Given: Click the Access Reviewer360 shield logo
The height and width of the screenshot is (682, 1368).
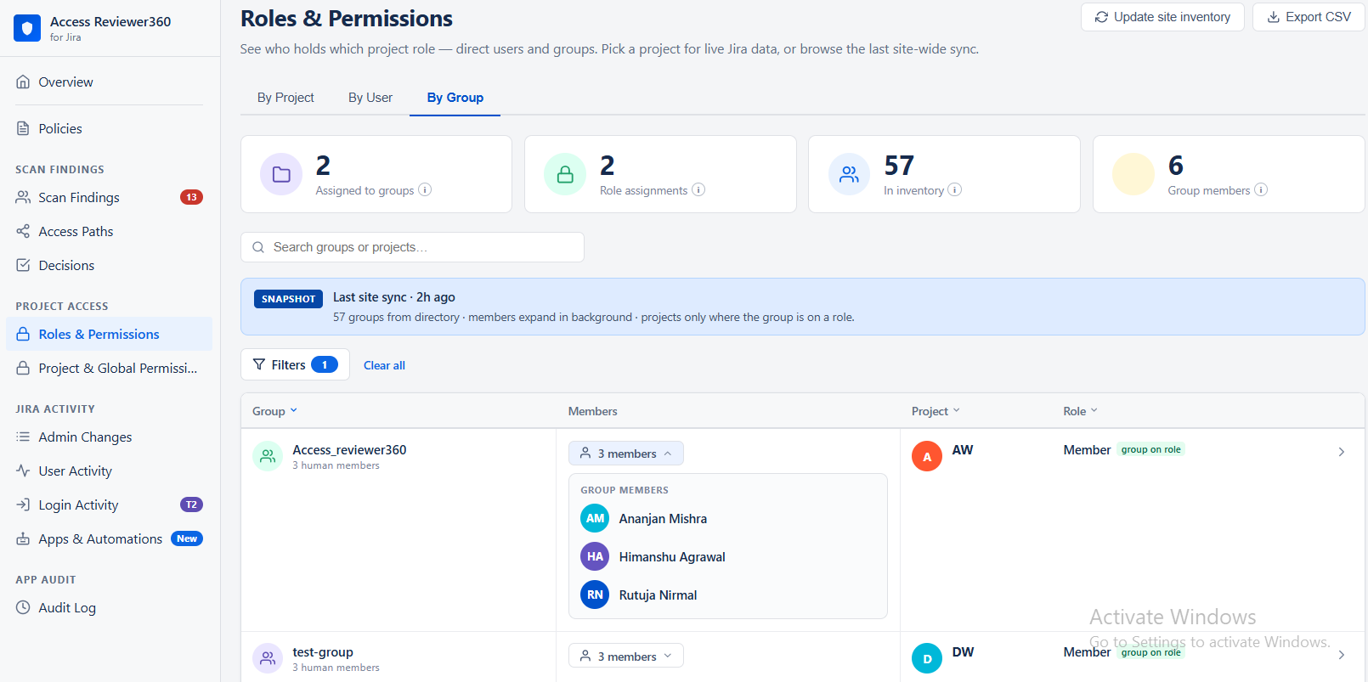Looking at the screenshot, I should [27, 28].
